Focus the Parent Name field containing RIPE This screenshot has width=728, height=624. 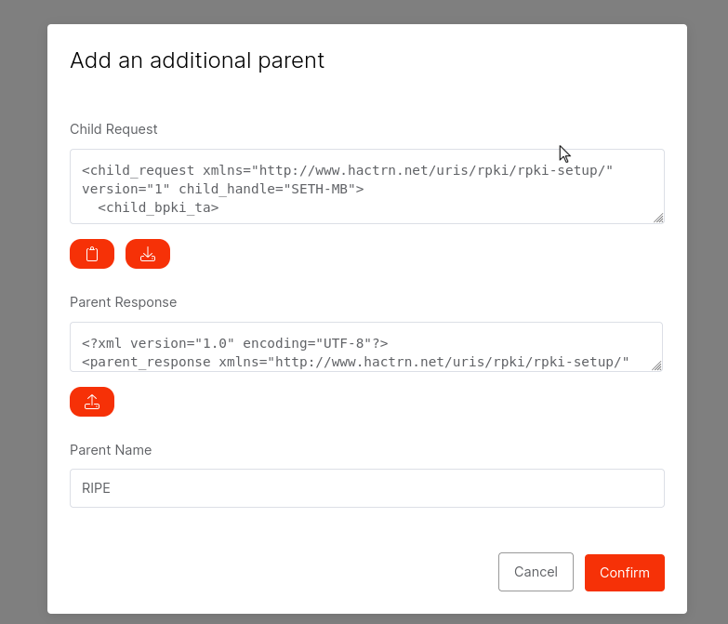[366, 488]
